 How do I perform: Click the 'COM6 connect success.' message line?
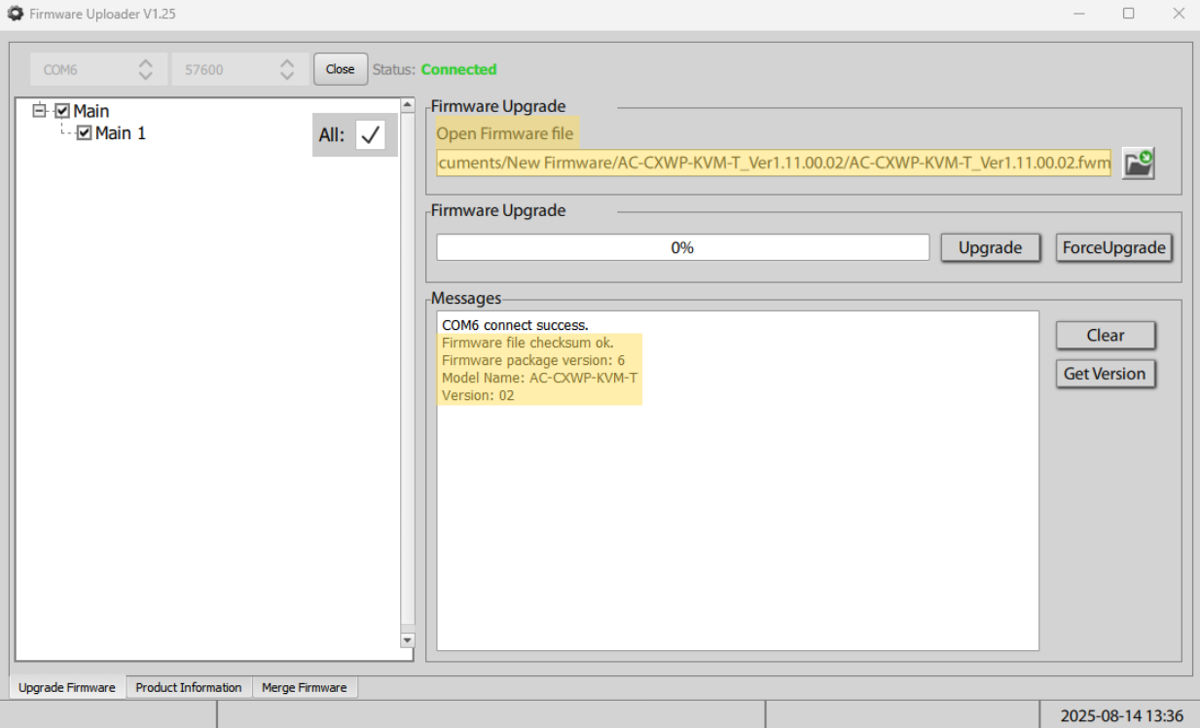pos(515,324)
